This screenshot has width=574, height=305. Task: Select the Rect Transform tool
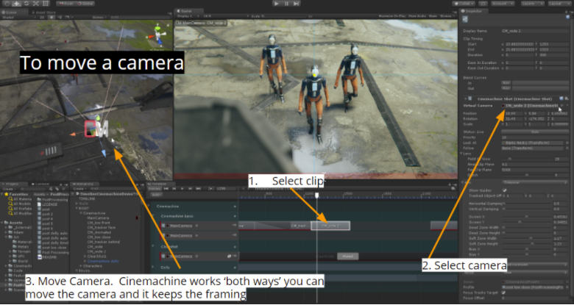[x=44, y=4]
